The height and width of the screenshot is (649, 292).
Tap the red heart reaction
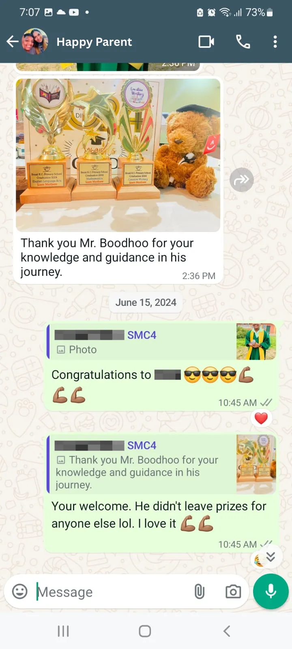point(261,418)
